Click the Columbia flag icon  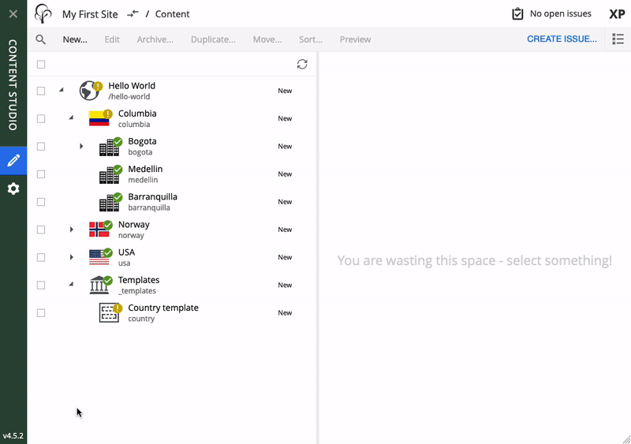click(99, 118)
